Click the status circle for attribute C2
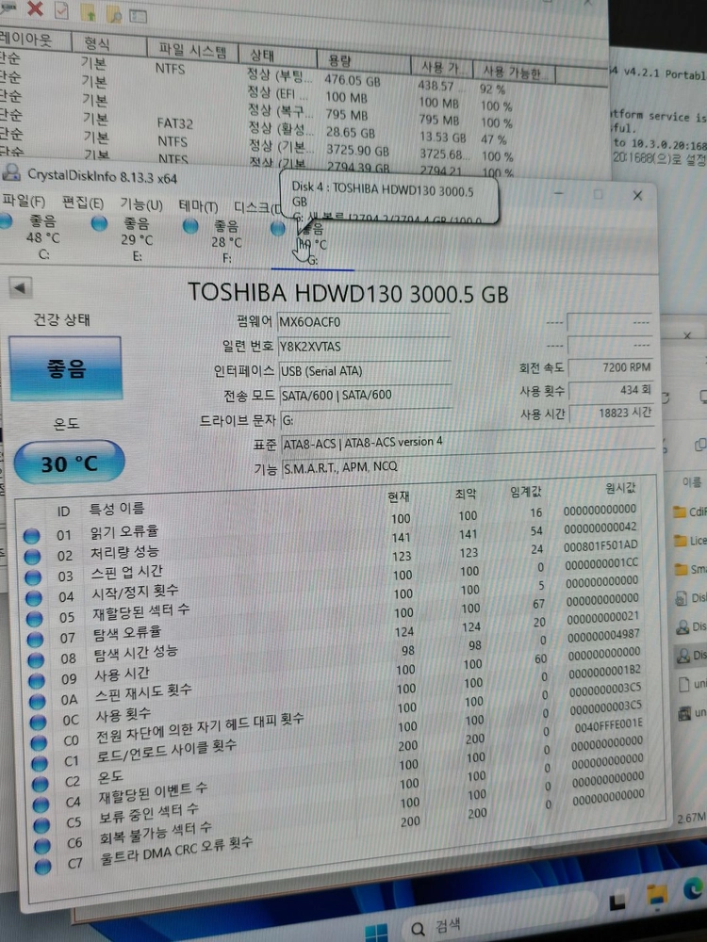The height and width of the screenshot is (942, 707). tap(41, 784)
